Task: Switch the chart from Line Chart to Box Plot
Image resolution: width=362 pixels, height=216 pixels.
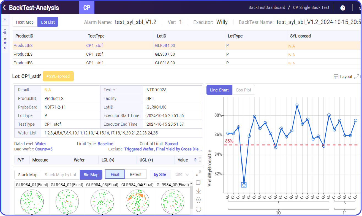Action: pos(244,90)
